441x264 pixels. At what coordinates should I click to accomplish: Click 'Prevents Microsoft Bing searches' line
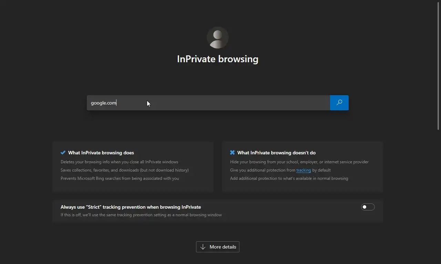120,178
